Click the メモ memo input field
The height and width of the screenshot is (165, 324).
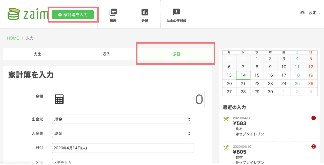123,161
